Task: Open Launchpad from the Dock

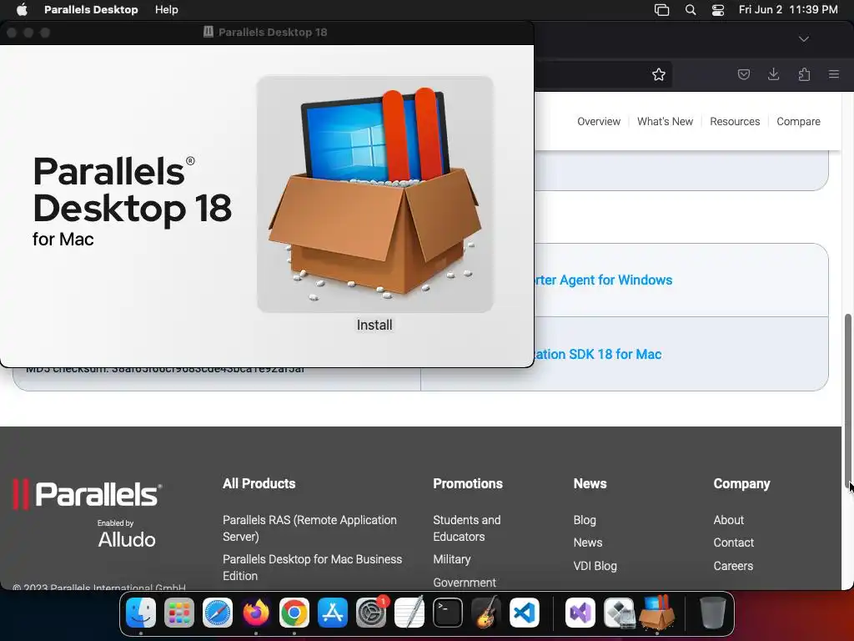Action: (x=179, y=613)
